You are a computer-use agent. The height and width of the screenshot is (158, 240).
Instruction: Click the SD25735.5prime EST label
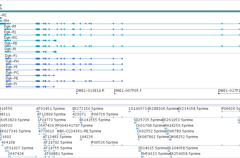click(x=148, y=120)
